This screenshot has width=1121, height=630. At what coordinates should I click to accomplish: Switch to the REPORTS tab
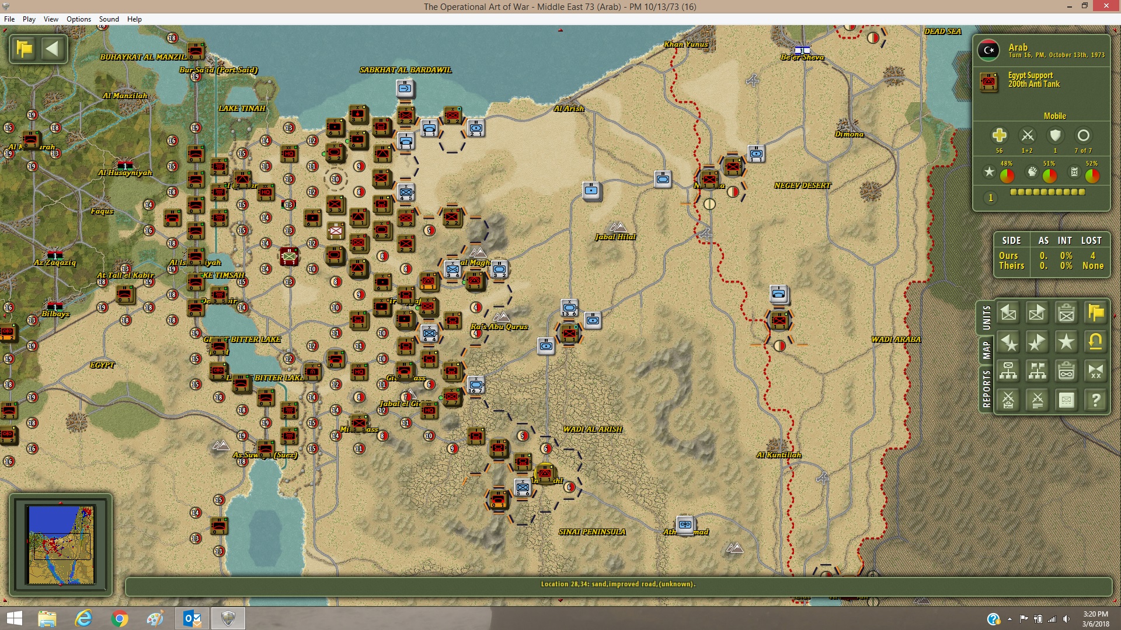[987, 388]
